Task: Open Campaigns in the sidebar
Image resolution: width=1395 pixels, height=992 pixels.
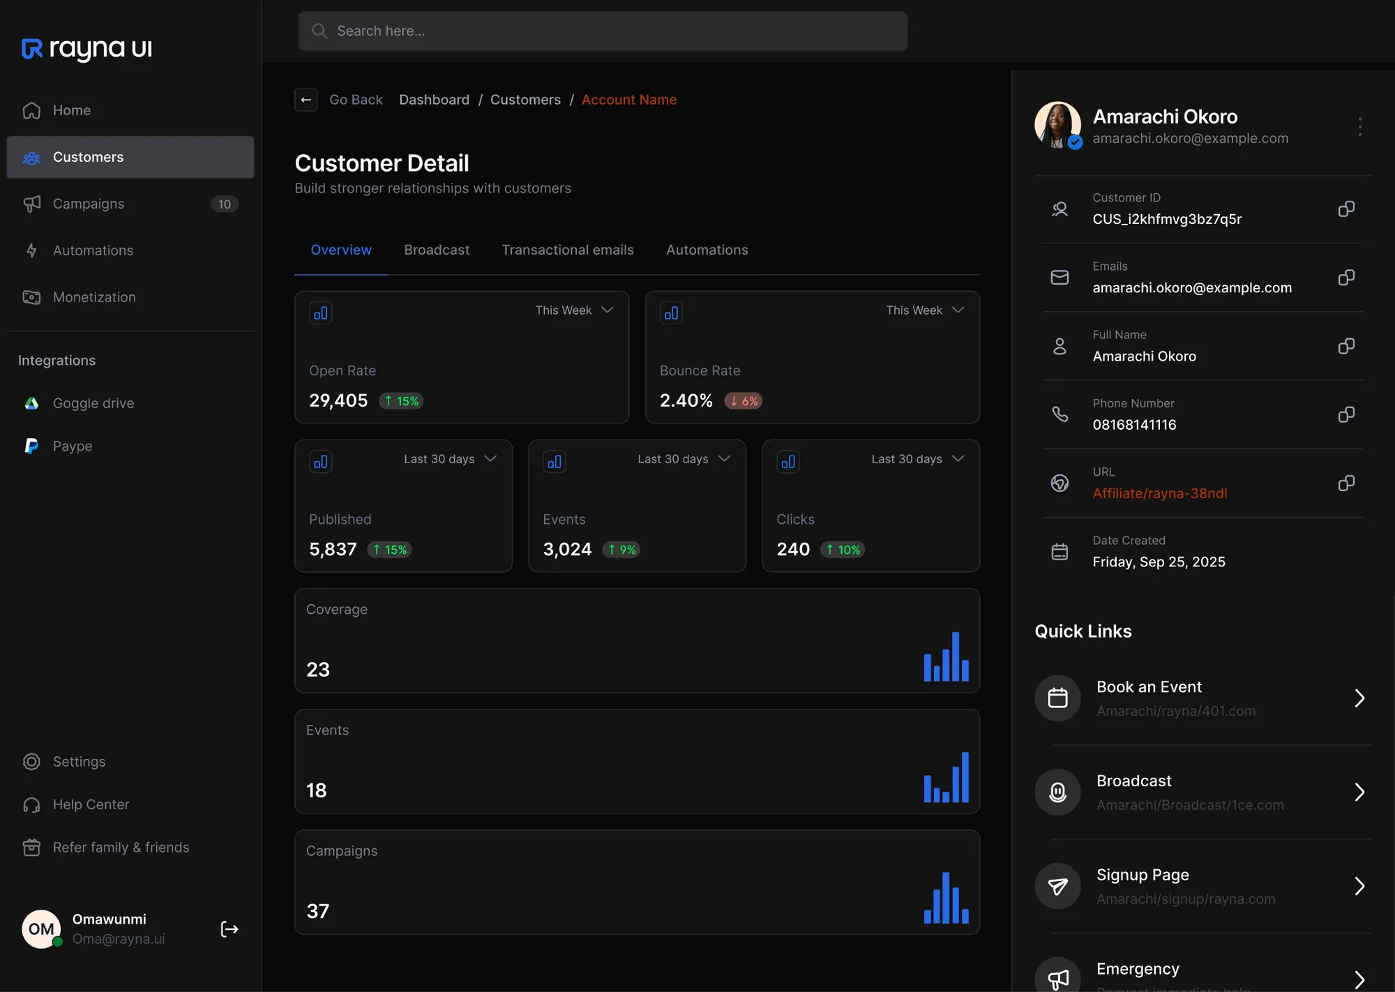Action: click(89, 204)
